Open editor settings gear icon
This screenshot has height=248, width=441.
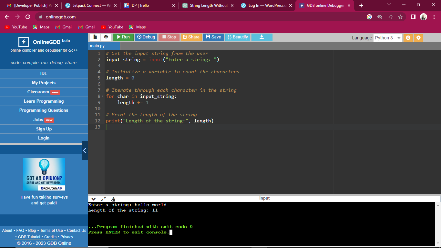(418, 38)
